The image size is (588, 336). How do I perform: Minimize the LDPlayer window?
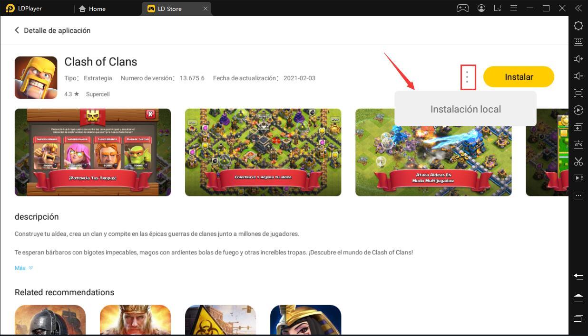pyautogui.click(x=530, y=9)
